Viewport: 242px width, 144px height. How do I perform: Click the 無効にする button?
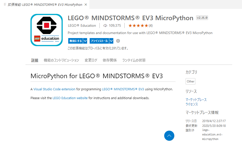point(76,41)
